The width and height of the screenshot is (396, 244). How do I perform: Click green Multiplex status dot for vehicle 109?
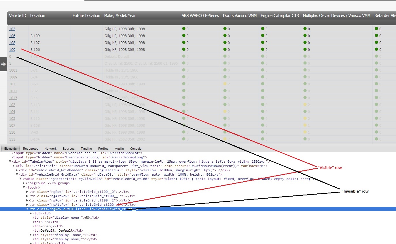click(305, 49)
